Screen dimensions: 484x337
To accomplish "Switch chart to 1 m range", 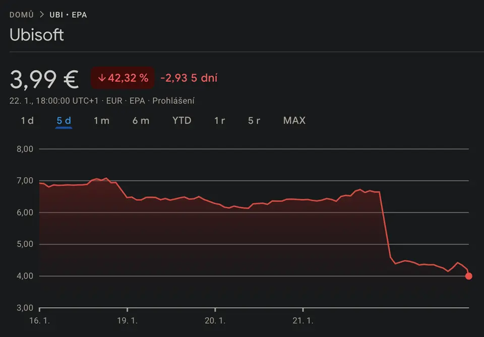I will pyautogui.click(x=101, y=121).
